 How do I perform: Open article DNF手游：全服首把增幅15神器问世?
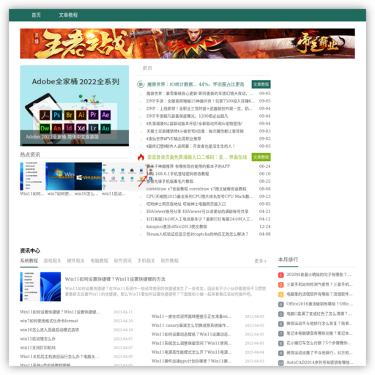click(201, 101)
